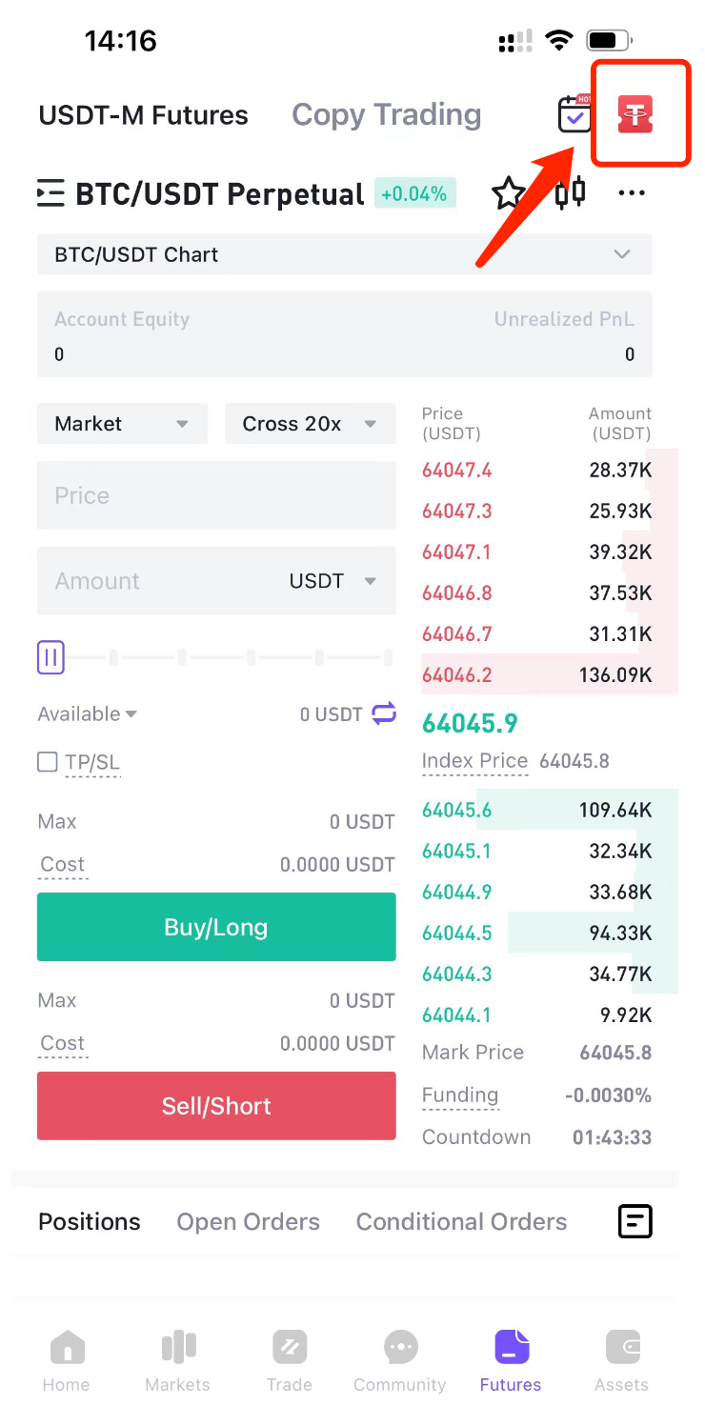Change the USDT amount unit dropdown

pyautogui.click(x=332, y=581)
